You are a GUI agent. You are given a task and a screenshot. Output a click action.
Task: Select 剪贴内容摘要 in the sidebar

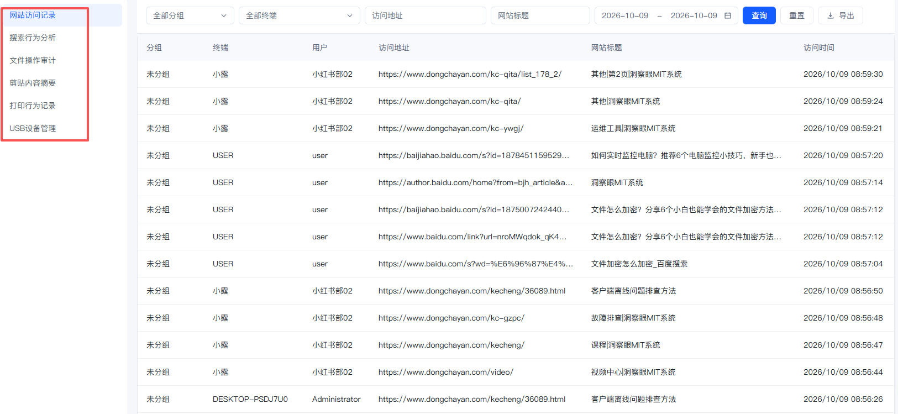point(33,83)
